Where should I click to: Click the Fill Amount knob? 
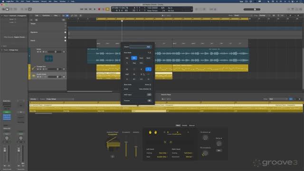click(205, 138)
